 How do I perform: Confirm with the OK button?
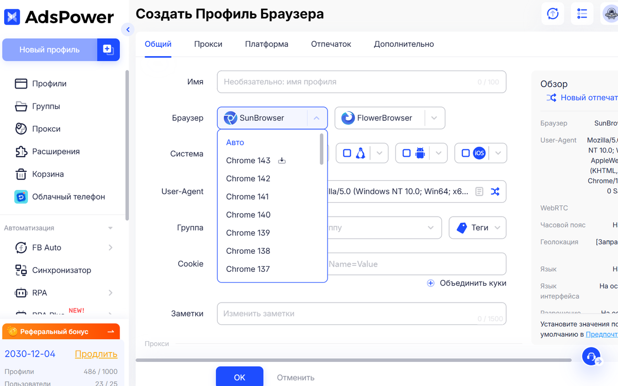(x=239, y=377)
